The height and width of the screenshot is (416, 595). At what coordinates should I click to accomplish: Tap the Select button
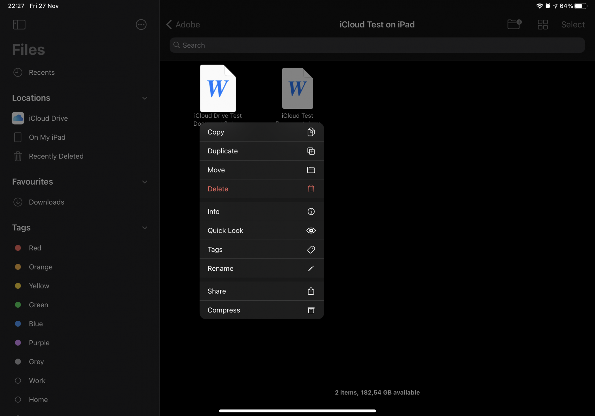click(x=573, y=24)
